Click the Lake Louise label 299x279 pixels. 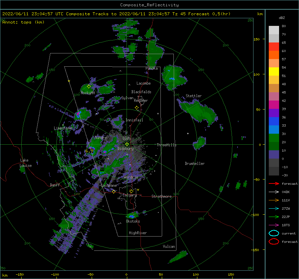pyautogui.click(x=26, y=163)
